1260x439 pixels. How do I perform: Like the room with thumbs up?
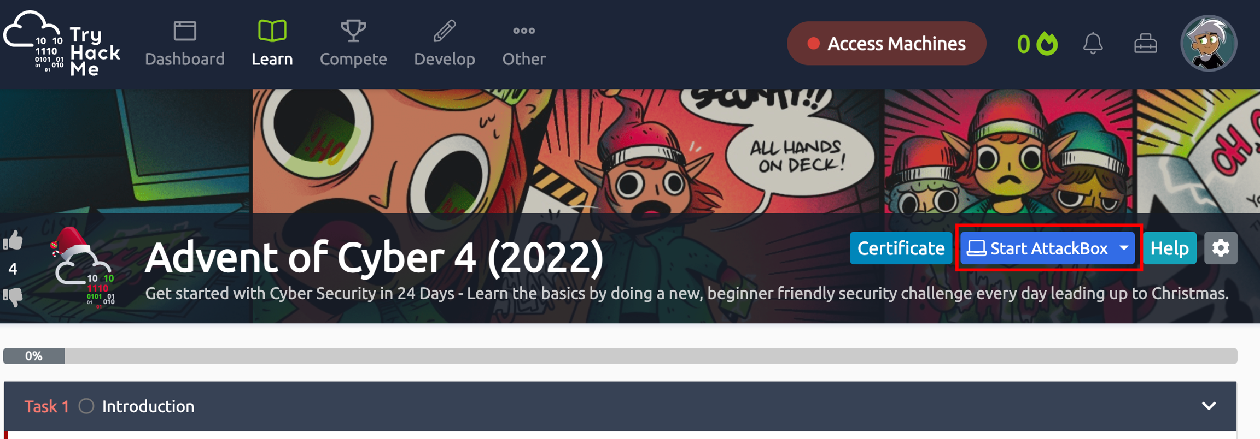pos(13,240)
